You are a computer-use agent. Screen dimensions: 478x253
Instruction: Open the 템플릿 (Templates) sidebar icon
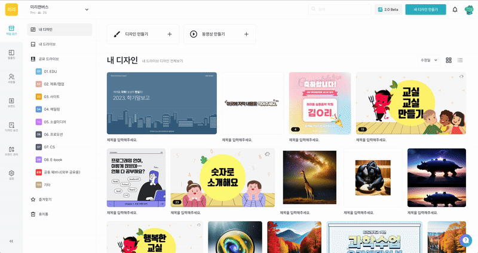[x=11, y=54]
